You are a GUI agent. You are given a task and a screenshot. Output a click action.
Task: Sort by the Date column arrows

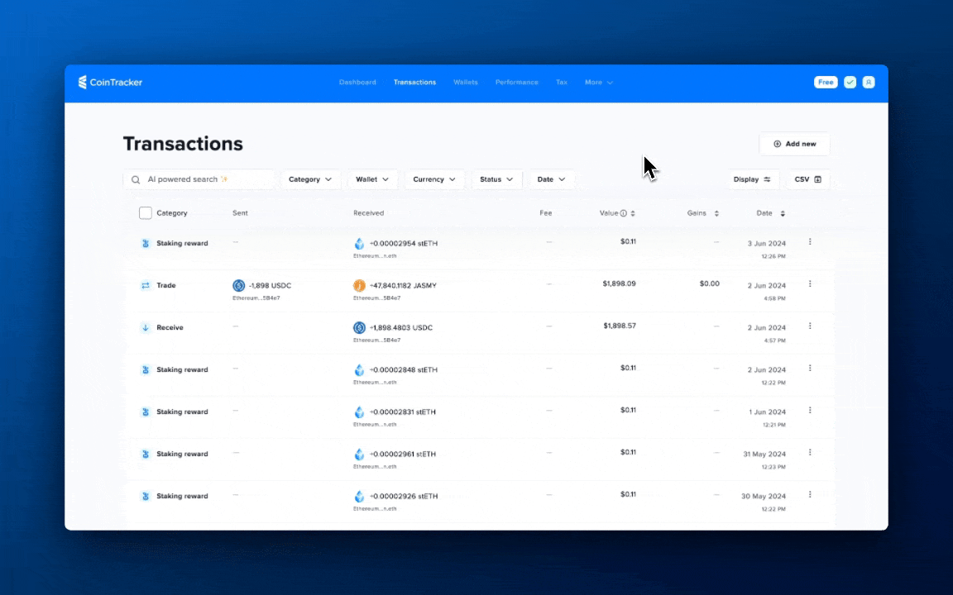[x=783, y=213]
